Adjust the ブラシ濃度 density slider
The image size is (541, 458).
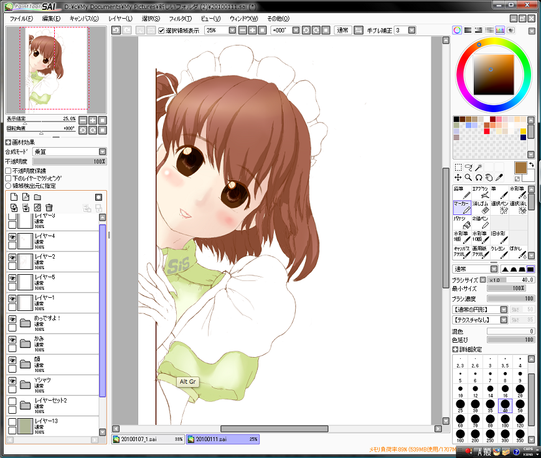510,298
